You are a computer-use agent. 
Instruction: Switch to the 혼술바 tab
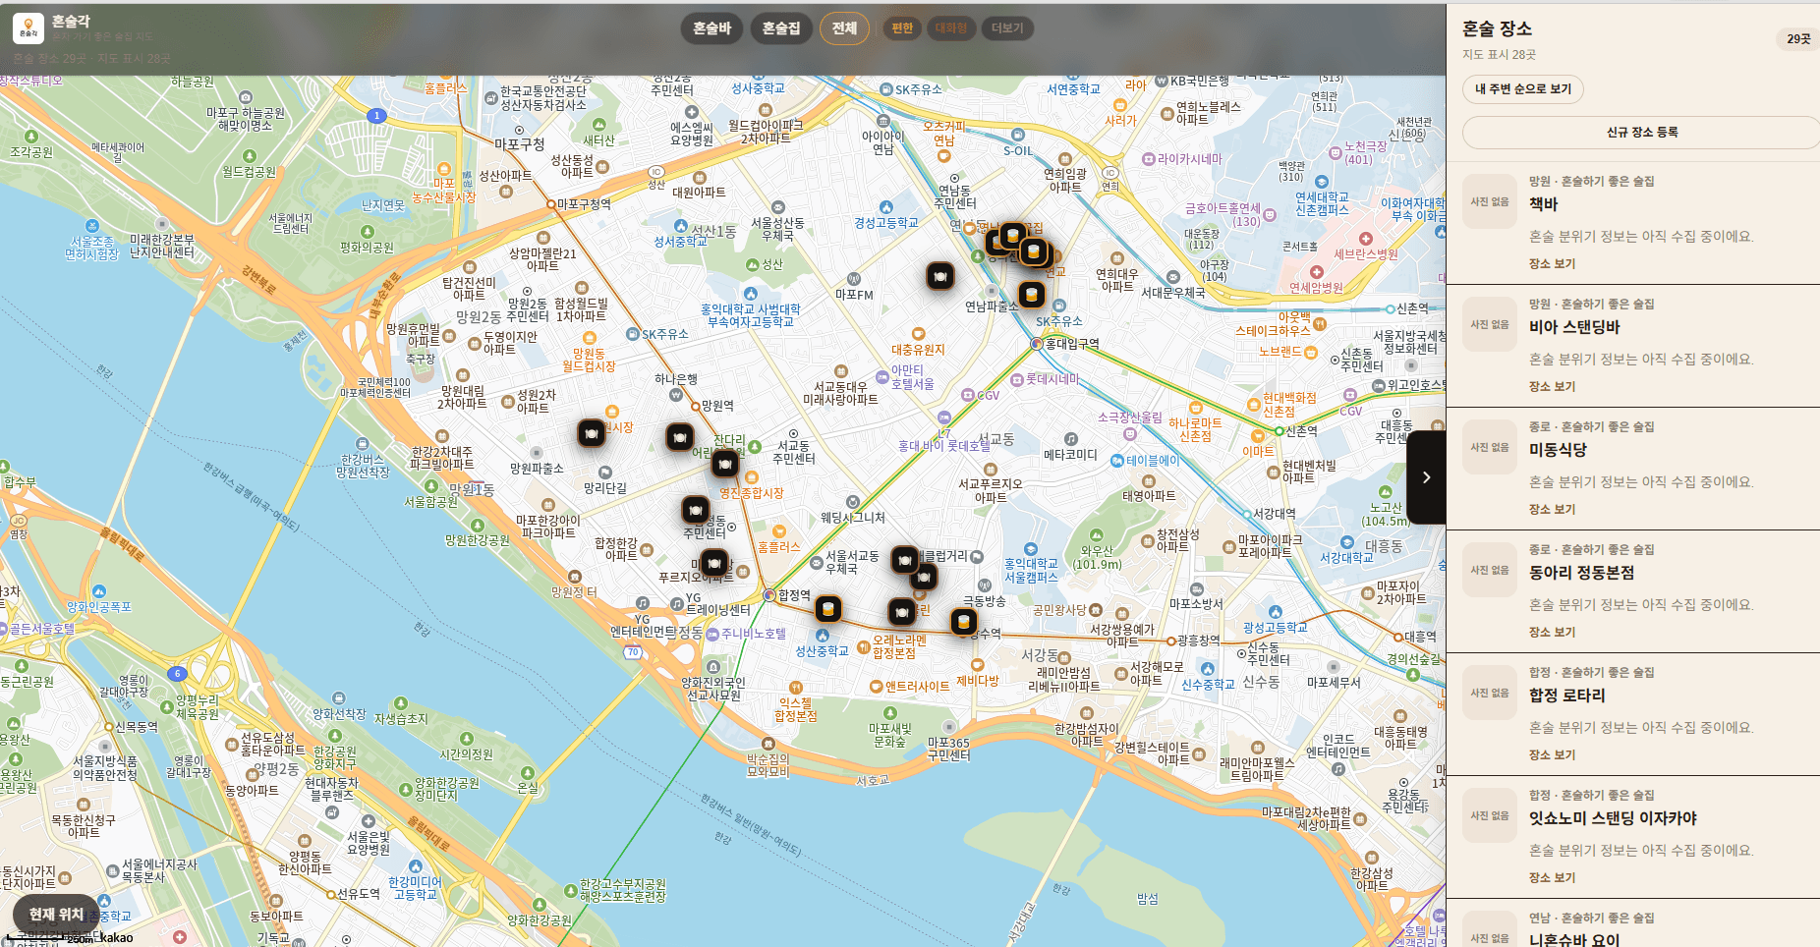click(x=712, y=28)
